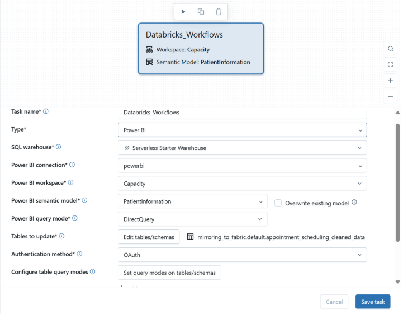Click the Save task button
Image resolution: width=403 pixels, height=314 pixels.
[373, 302]
